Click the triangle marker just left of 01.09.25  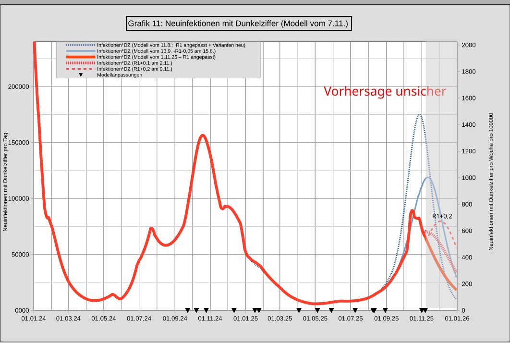(x=385, y=310)
